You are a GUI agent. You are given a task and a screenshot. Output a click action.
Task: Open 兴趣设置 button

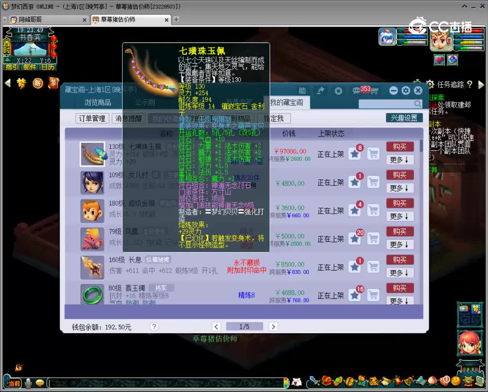point(404,118)
